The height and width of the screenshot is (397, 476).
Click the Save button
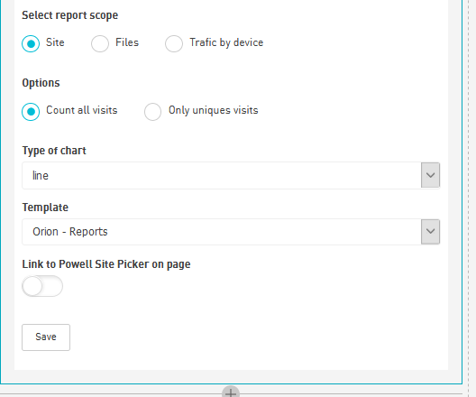click(x=46, y=337)
